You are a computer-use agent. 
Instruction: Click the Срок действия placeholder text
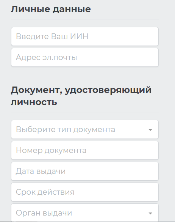[45, 192]
